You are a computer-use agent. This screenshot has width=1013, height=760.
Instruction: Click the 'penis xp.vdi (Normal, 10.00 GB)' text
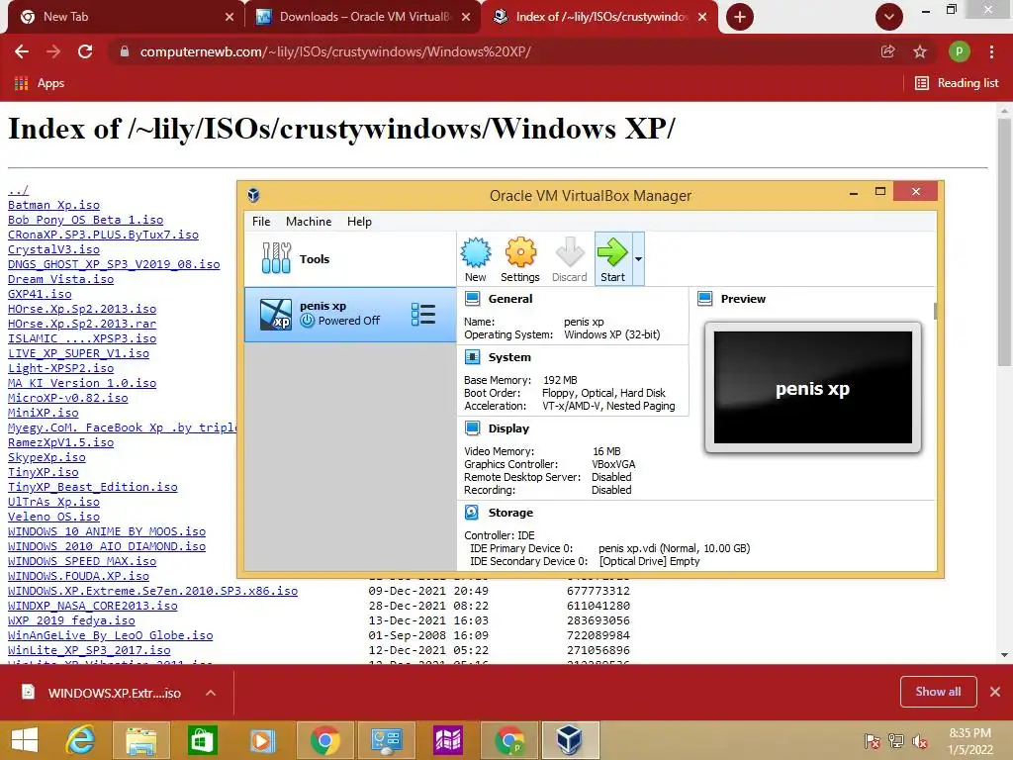(674, 548)
